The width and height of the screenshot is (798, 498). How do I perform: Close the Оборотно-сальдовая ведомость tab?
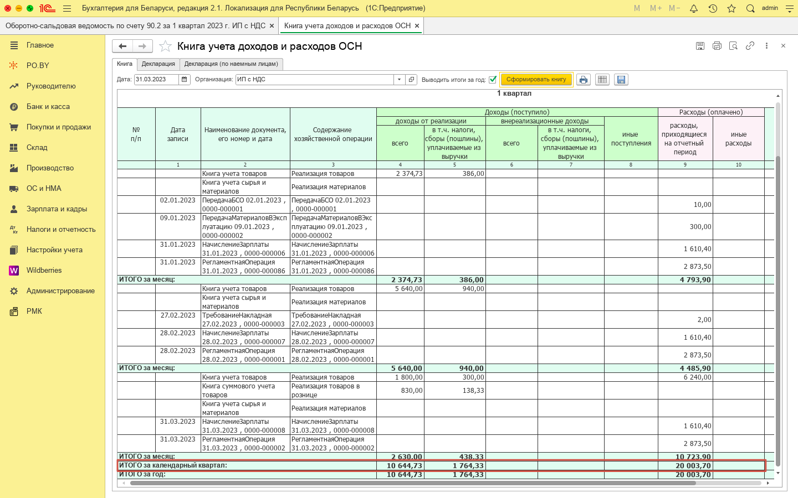(272, 26)
